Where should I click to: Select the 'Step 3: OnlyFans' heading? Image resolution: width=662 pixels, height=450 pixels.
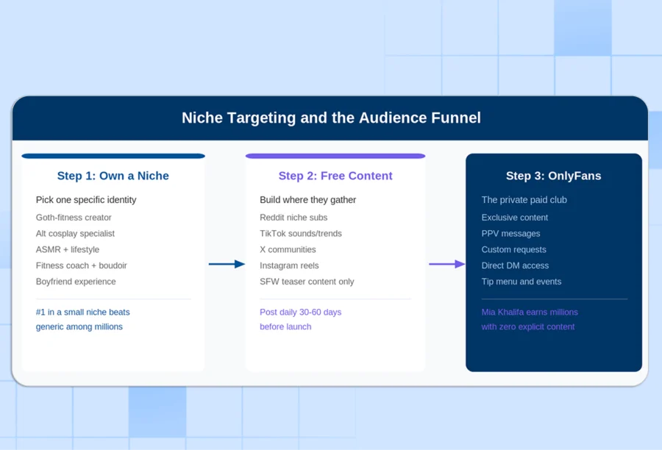tap(553, 176)
